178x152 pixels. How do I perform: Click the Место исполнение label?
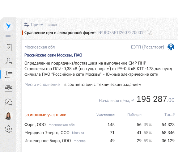click(42, 85)
